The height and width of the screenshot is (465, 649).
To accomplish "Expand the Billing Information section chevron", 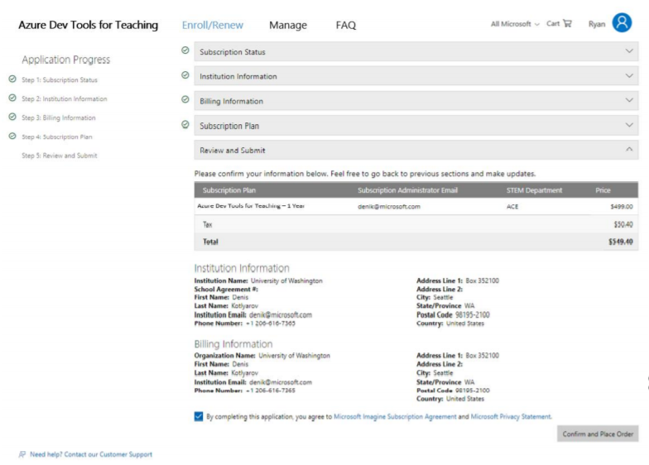I will 629,100.
